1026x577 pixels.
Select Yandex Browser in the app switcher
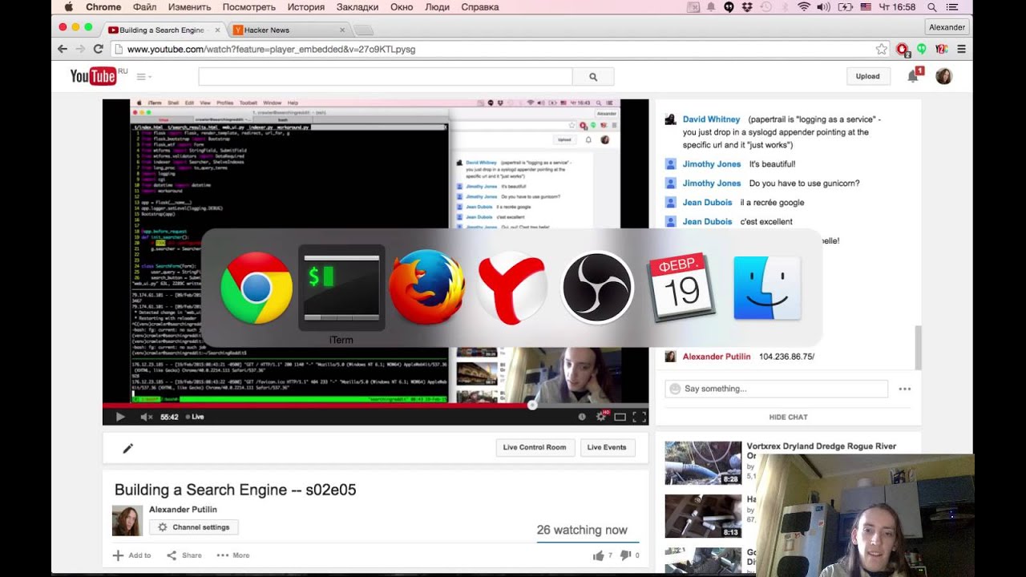(511, 288)
